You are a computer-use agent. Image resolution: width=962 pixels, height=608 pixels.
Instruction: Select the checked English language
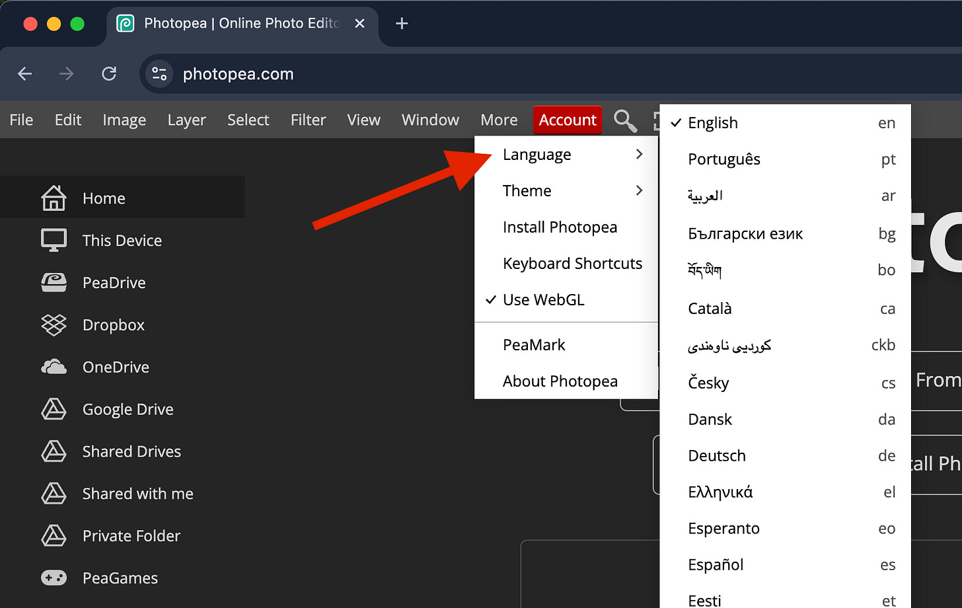785,123
